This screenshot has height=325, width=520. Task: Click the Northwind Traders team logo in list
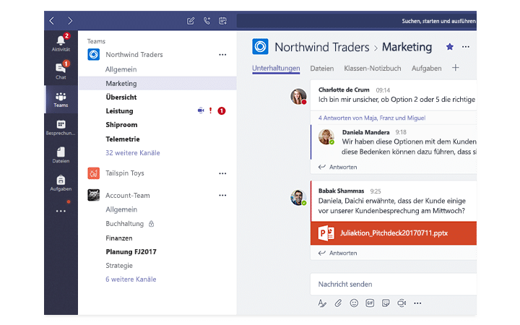point(93,54)
